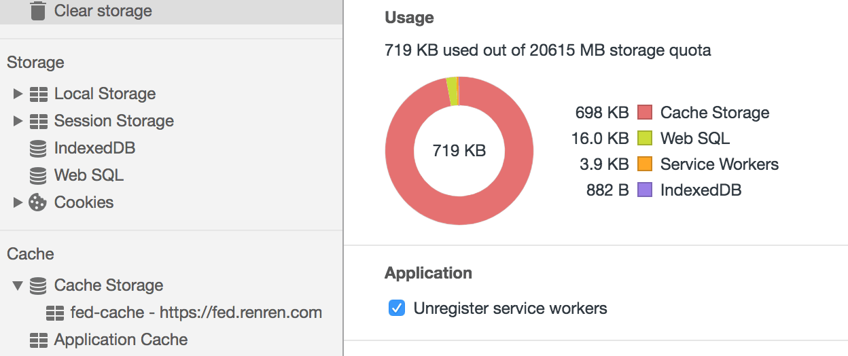Expand the Local Storage tree node
Image resolution: width=848 pixels, height=356 pixels.
pyautogui.click(x=18, y=94)
